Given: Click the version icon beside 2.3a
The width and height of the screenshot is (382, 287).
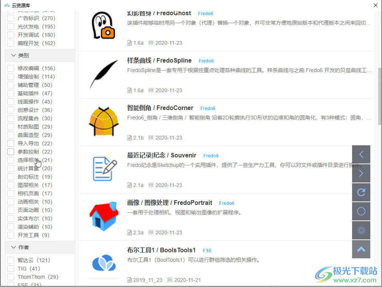Looking at the screenshot, I should click(x=130, y=233).
